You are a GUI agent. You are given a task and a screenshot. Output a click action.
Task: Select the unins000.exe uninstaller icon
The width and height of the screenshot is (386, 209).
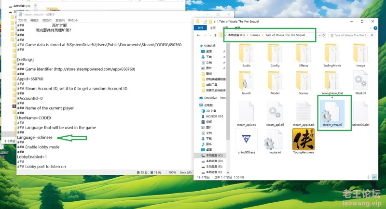(246, 141)
